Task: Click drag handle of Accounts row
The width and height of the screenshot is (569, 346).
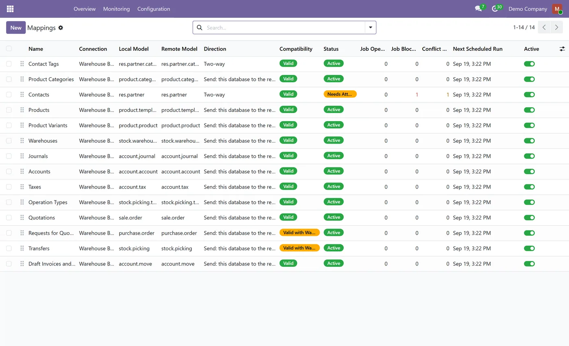Action: coord(22,172)
